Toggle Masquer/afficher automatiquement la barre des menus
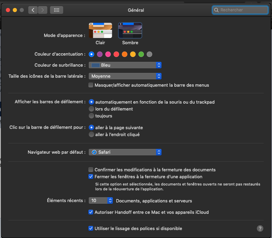This screenshot has width=272, height=238. [x=91, y=85]
